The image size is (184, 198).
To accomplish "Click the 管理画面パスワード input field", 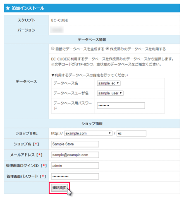I will [x=75, y=176].
